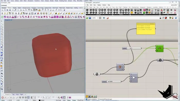This screenshot has width=180, height=101.
Task: Switch to the Surface Tools toolbar tab
Action: (48, 8)
